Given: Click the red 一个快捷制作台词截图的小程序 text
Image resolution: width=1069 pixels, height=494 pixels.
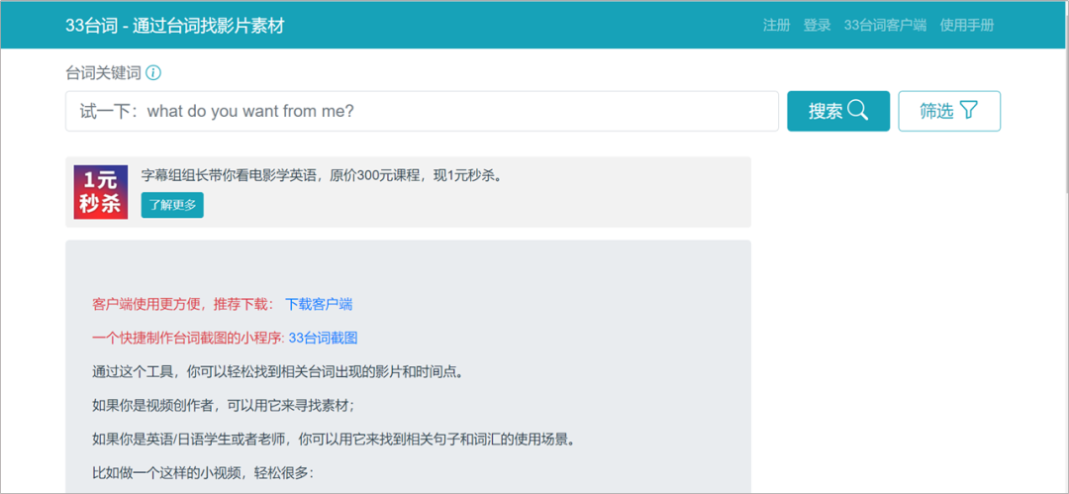Looking at the screenshot, I should tap(186, 338).
